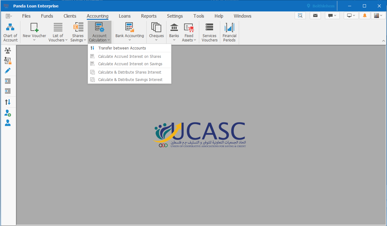Open the quick access menu left of Files
387x226 pixels.
tap(9, 16)
